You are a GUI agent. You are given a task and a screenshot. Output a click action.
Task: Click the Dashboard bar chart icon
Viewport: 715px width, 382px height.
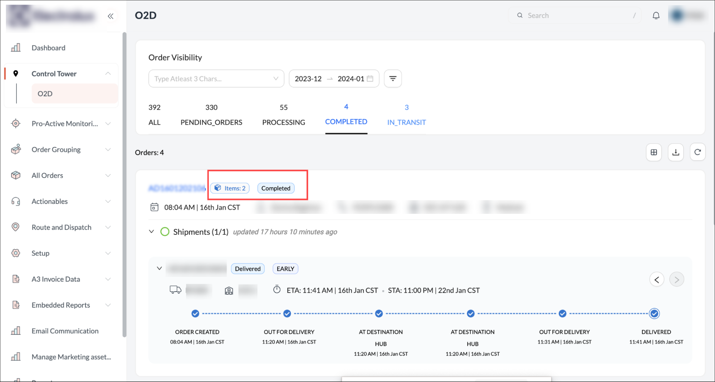pos(16,48)
